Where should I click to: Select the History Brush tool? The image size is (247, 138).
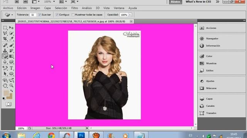click(11, 51)
